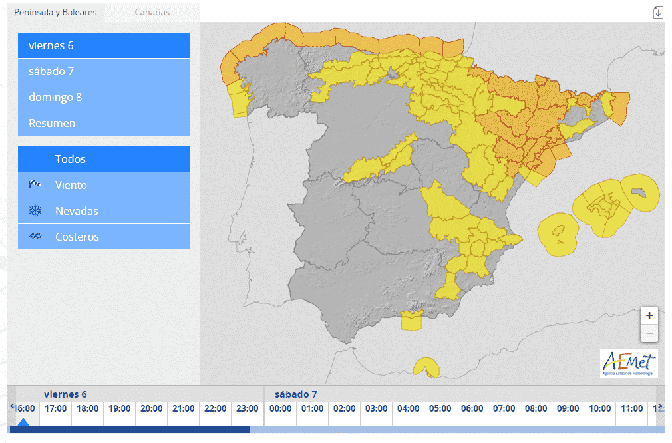Click the wave icon for Costeros

click(35, 237)
